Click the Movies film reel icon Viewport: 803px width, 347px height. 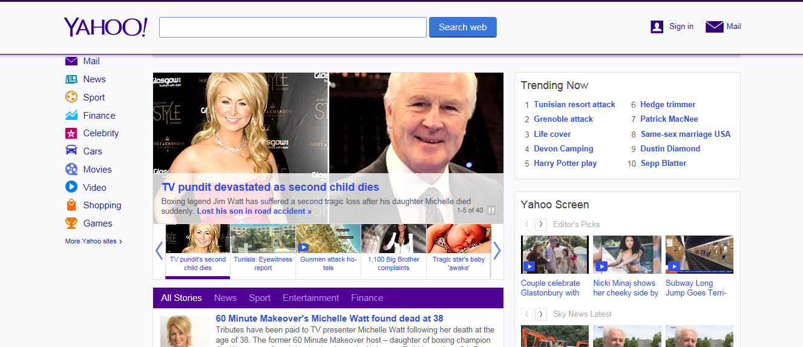pos(71,169)
